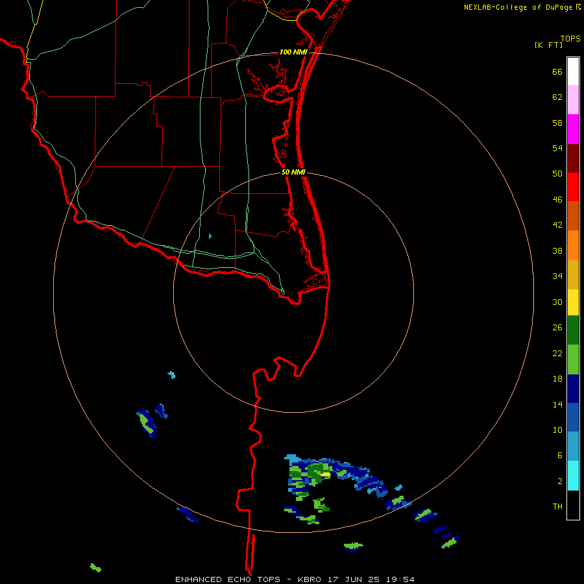The image size is (584, 584).
Task: Click the legend value 18
Action: click(557, 379)
